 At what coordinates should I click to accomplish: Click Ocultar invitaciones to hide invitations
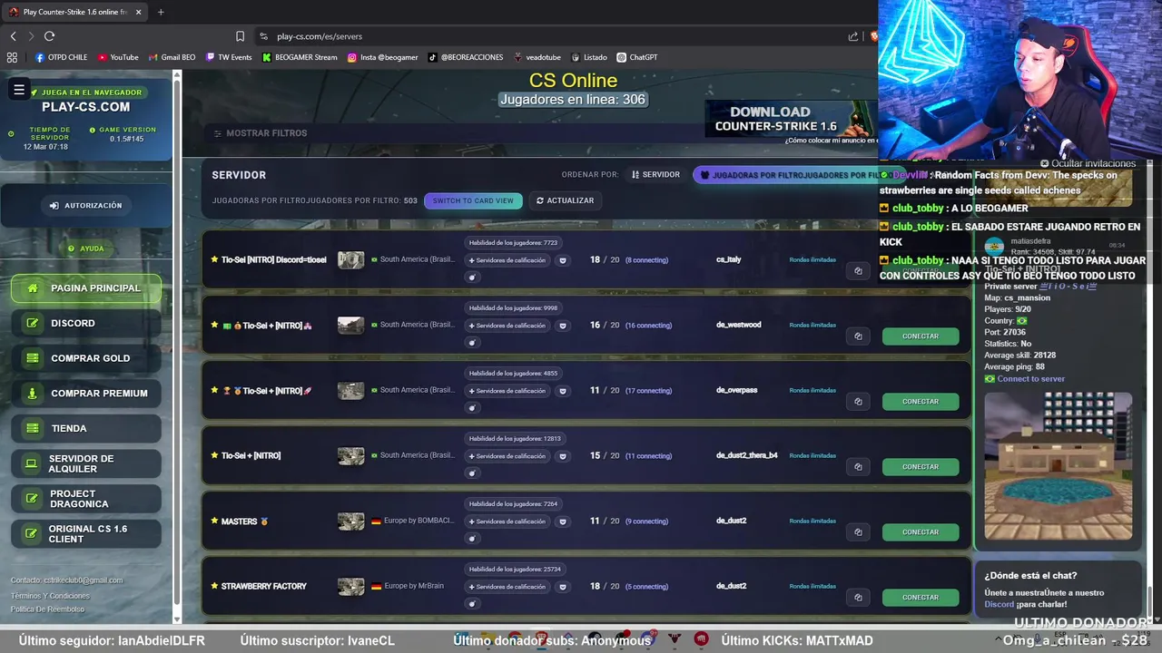tap(1088, 163)
